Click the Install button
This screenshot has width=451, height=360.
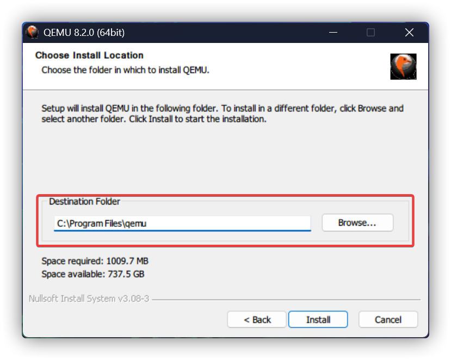[x=318, y=319]
